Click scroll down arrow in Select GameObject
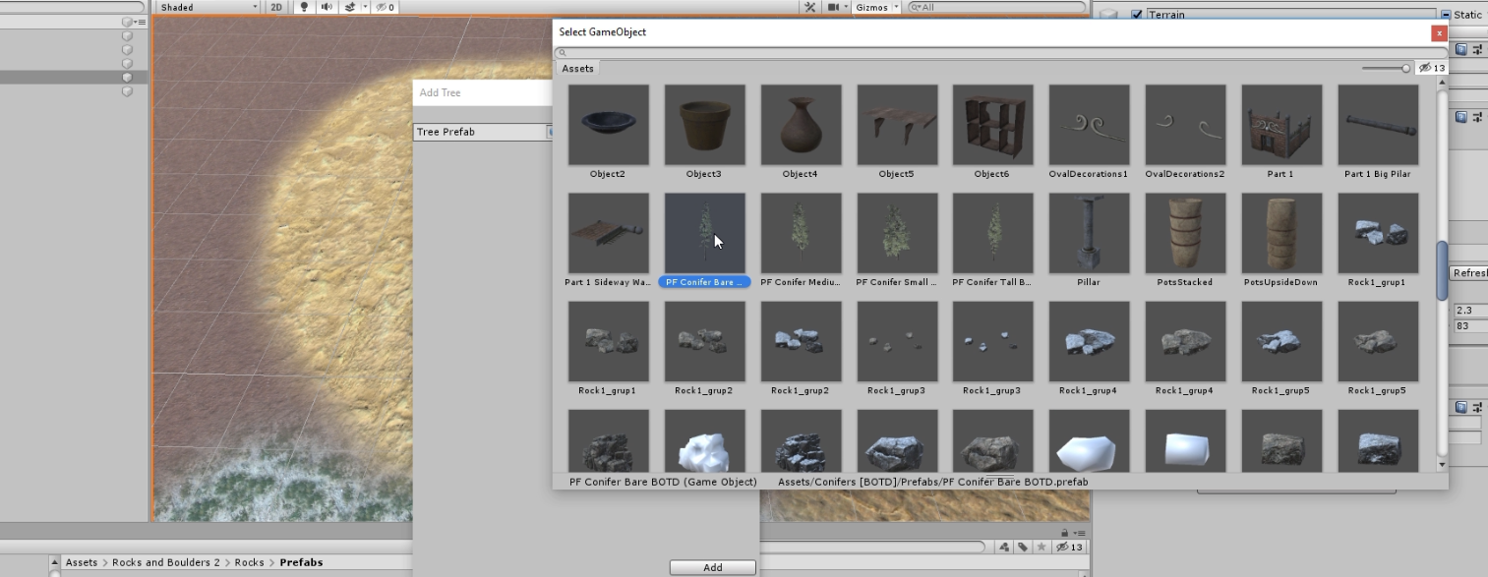The height and width of the screenshot is (577, 1488). (1443, 464)
